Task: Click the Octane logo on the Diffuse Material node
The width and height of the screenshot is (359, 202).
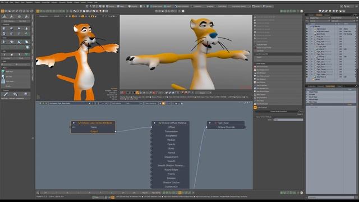Action: (x=160, y=123)
